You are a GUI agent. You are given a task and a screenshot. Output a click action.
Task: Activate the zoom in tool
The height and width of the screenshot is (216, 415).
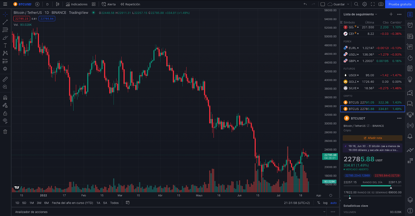pyautogui.click(x=5, y=87)
